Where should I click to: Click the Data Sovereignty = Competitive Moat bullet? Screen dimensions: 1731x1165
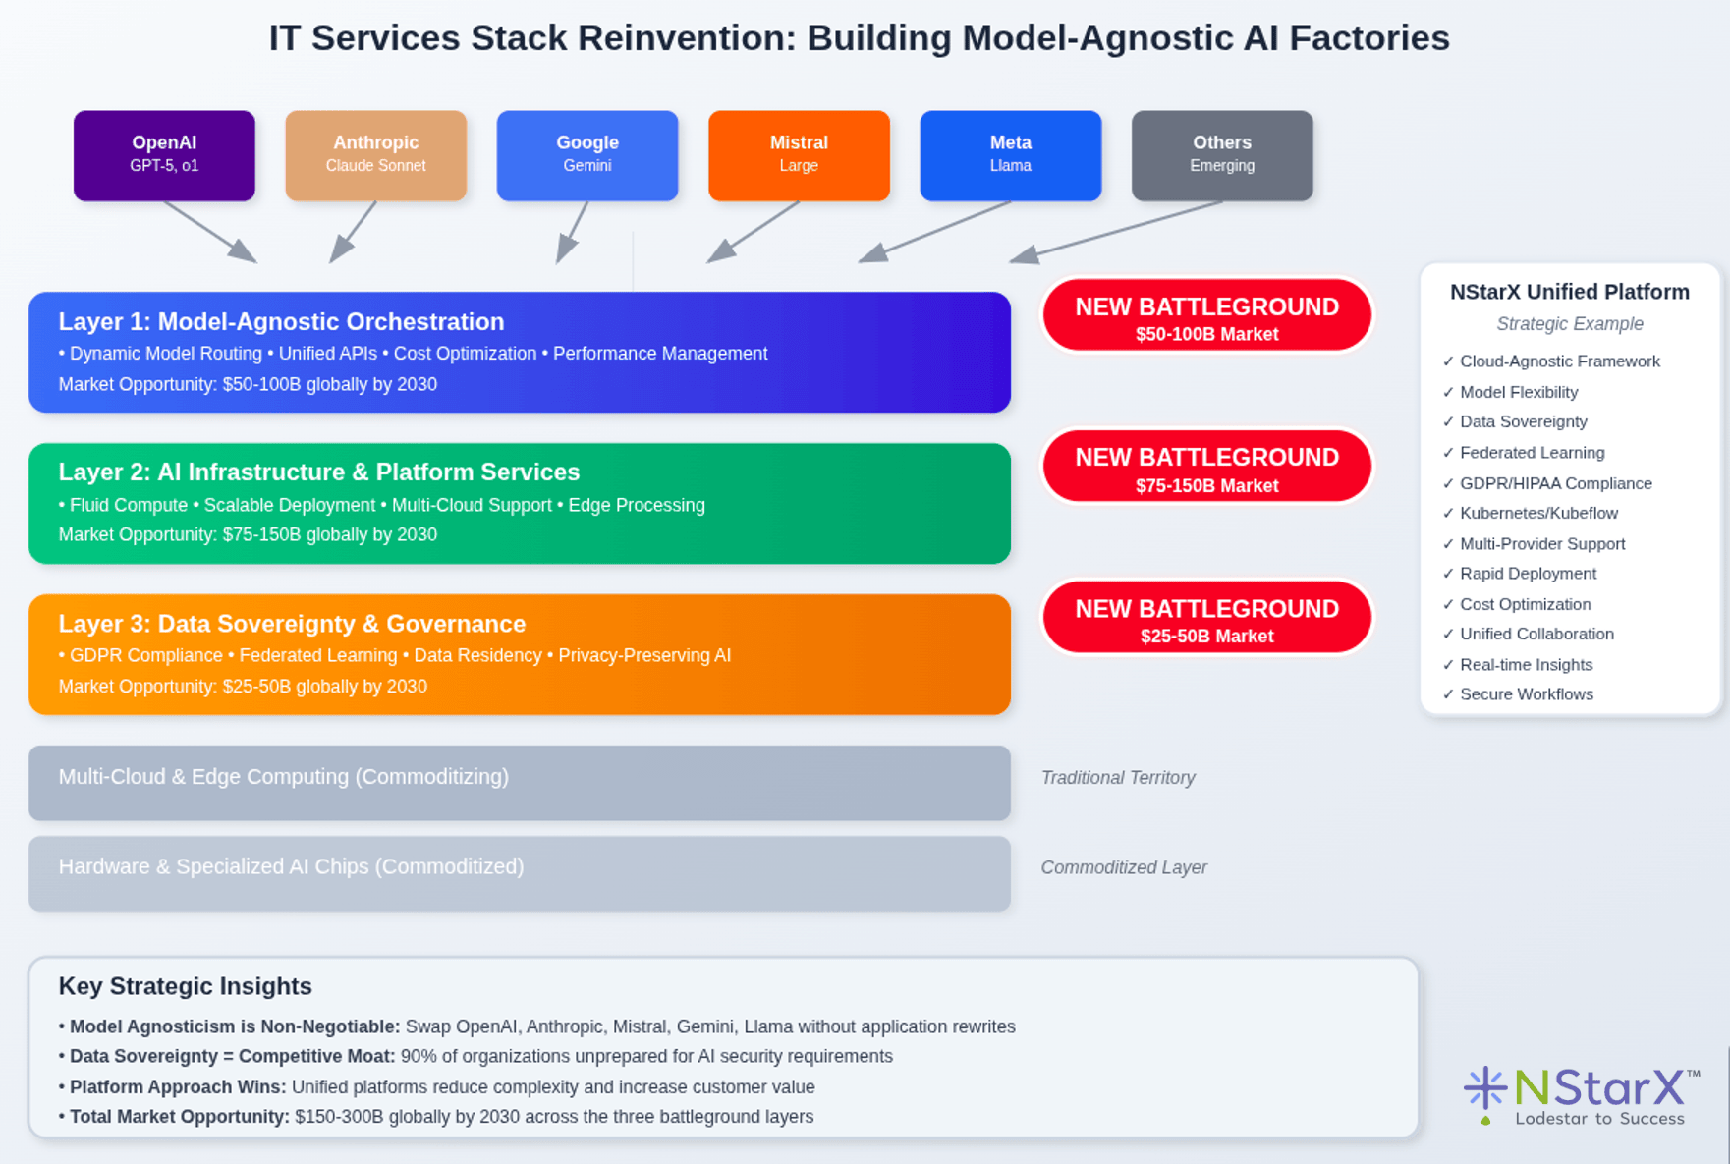(x=475, y=1056)
